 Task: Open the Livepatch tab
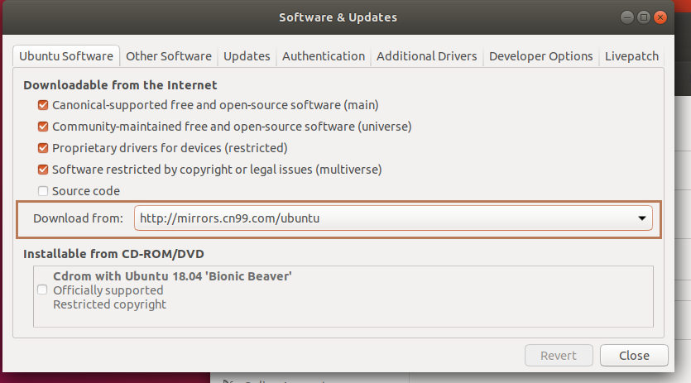pyautogui.click(x=631, y=56)
